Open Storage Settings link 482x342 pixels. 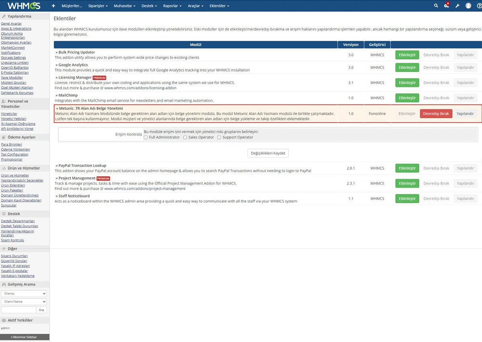13,58
